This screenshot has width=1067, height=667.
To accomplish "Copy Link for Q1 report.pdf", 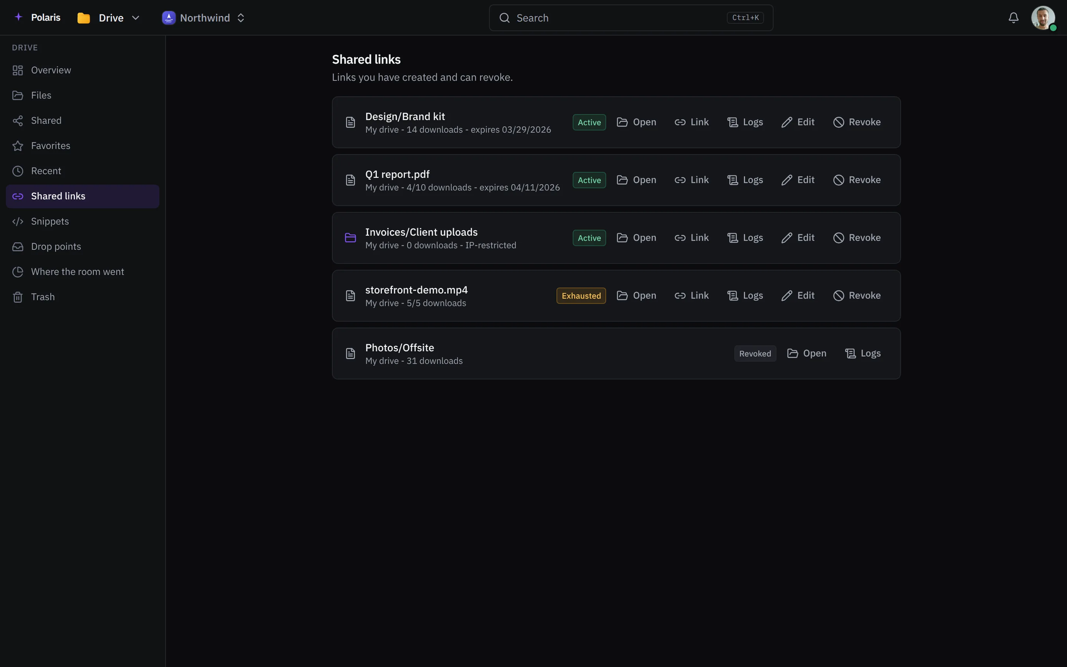I will (691, 180).
